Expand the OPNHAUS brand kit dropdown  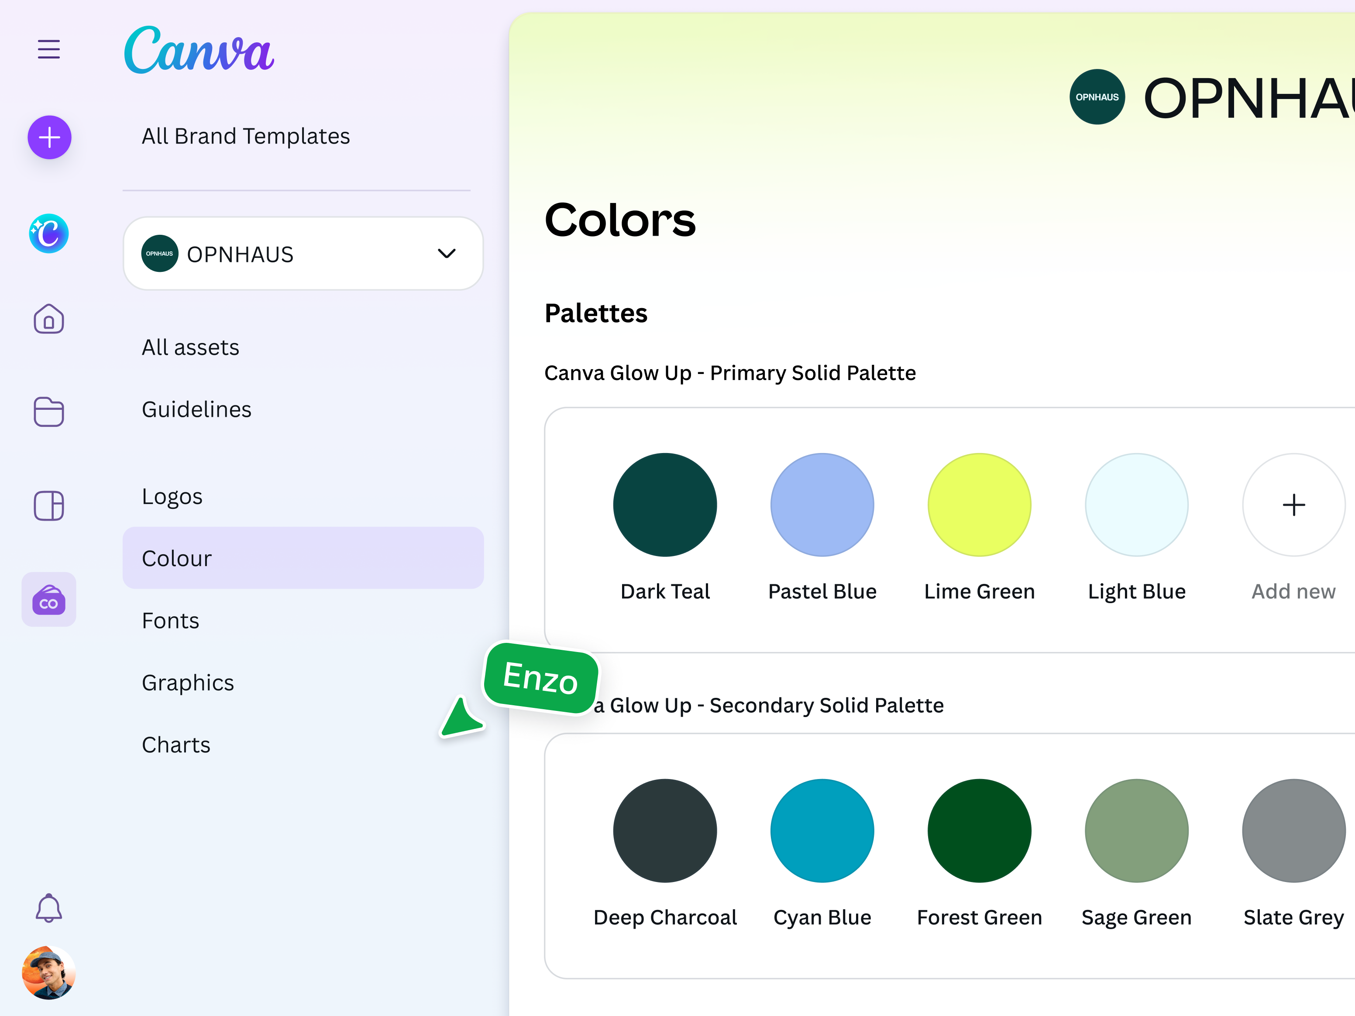[x=303, y=254]
